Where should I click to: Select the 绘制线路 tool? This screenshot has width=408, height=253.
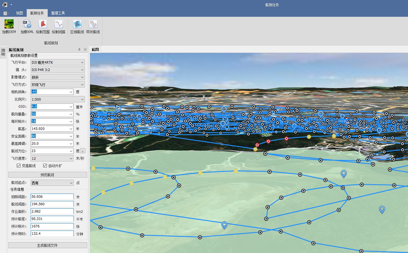tap(58, 27)
